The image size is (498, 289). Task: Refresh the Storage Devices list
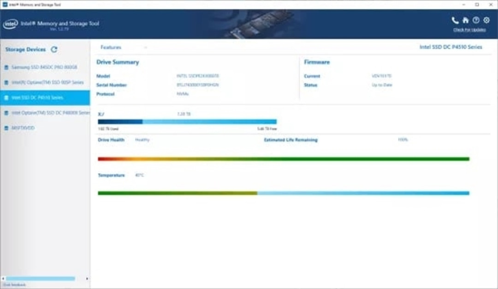54,49
